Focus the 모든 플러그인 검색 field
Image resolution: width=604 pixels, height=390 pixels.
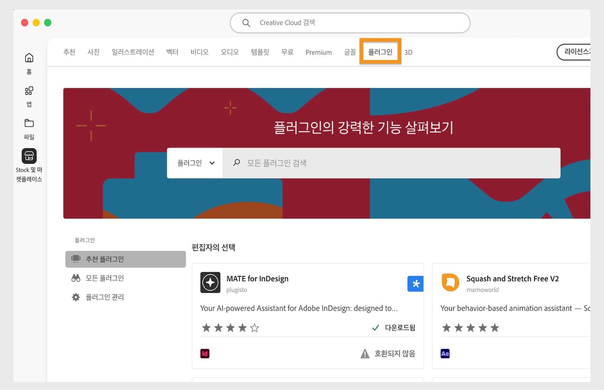click(391, 163)
